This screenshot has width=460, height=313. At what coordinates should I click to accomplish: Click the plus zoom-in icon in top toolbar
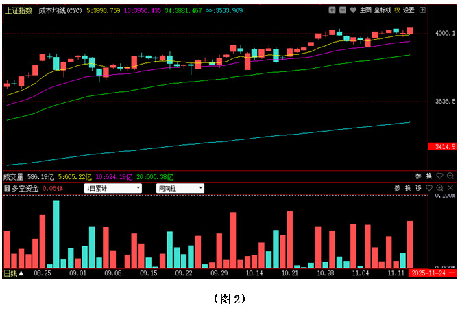(x=332, y=10)
